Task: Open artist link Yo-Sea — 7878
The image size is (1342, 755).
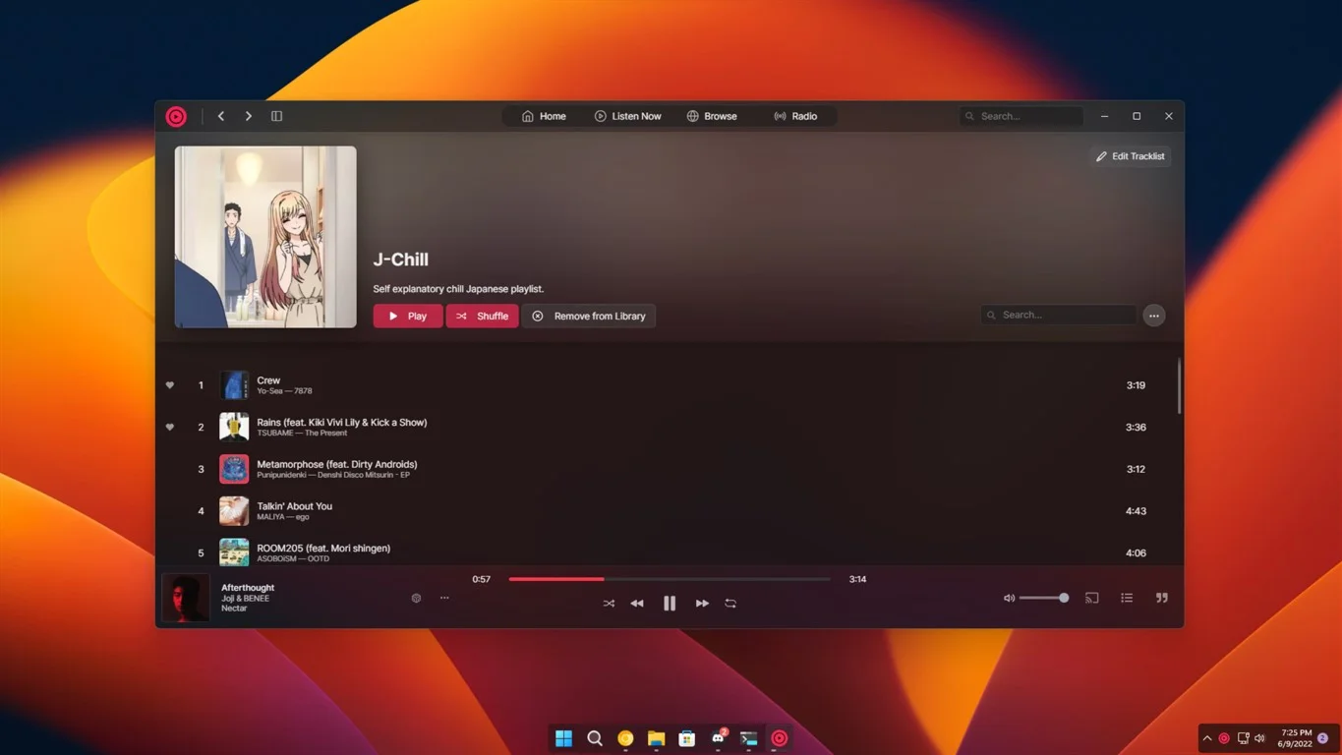Action: click(284, 391)
